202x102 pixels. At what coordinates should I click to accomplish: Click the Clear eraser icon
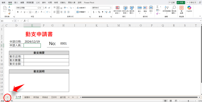coord(158,13)
